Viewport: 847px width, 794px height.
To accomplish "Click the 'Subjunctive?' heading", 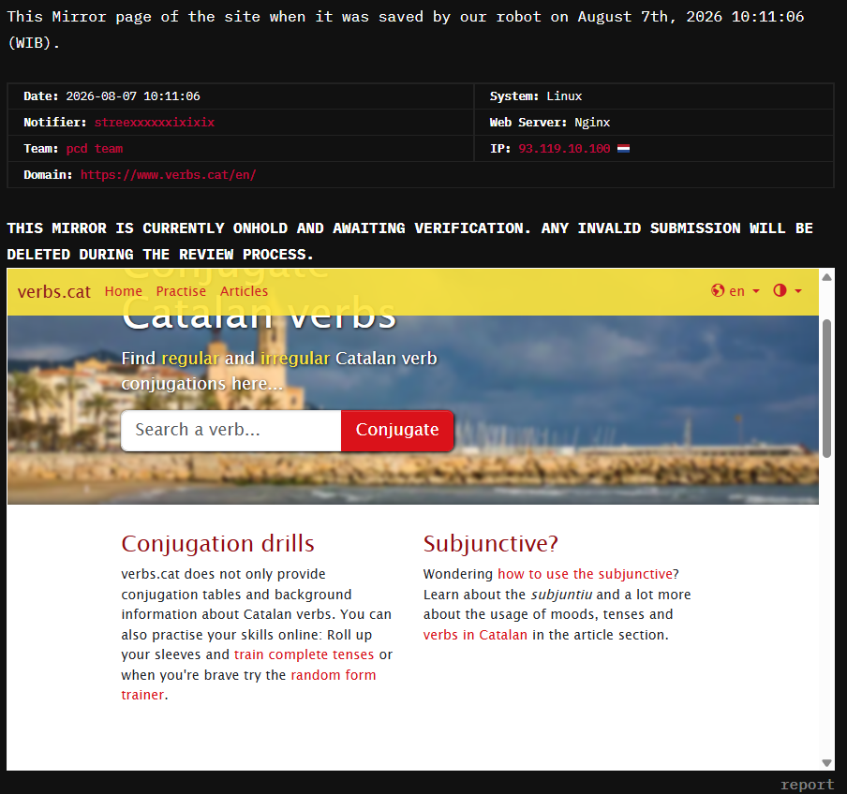I will coord(490,544).
